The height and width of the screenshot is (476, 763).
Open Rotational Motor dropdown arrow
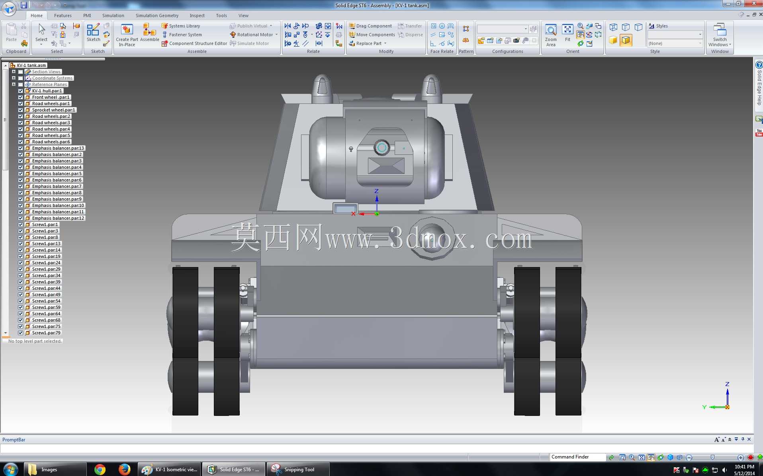[x=276, y=35]
